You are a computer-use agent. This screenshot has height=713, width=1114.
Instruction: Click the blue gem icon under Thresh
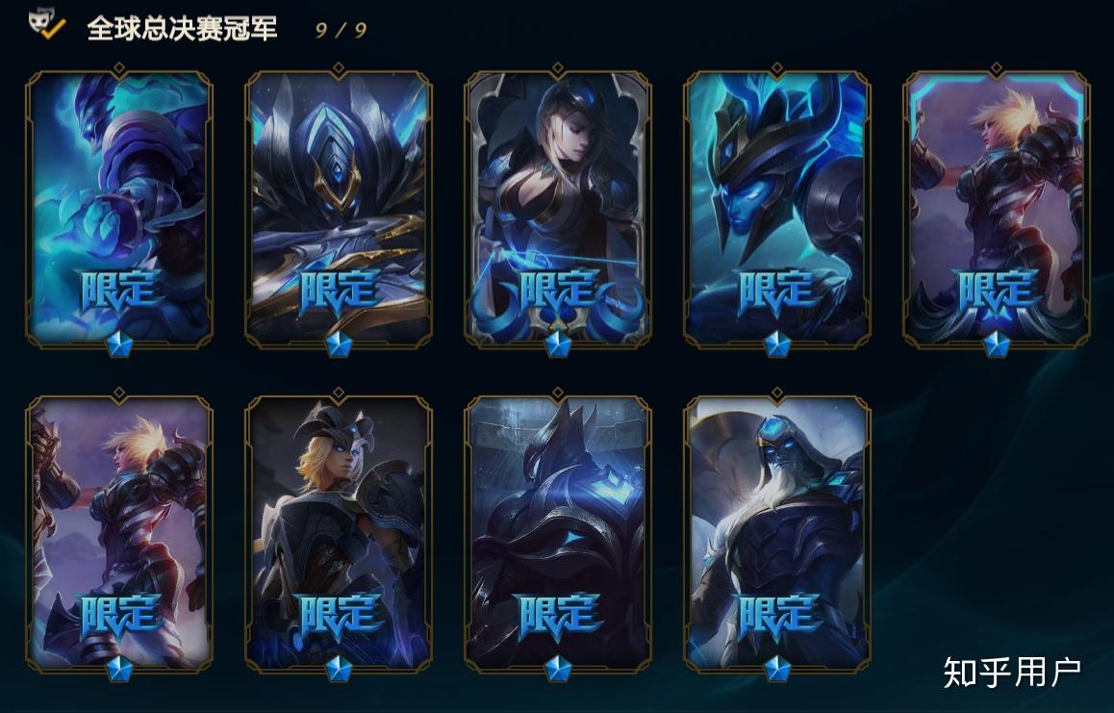click(119, 344)
